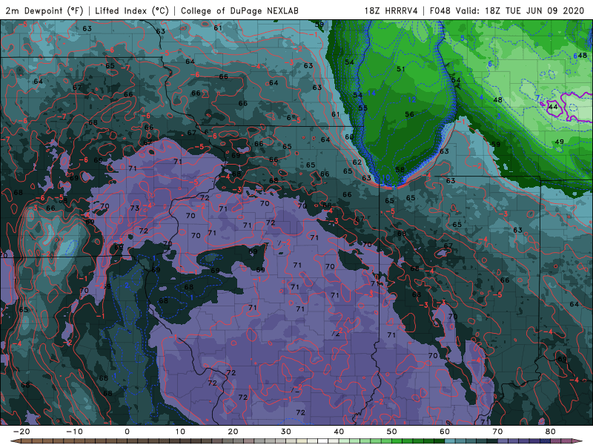Click the 58 dewpoint value near the front tip
593x445 pixels.
click(400, 170)
